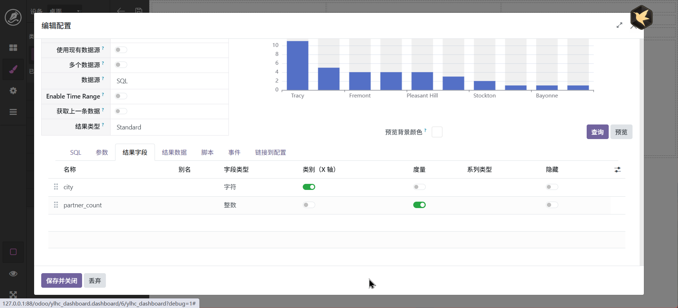Turn off category X-axis toggle for city

pyautogui.click(x=309, y=187)
